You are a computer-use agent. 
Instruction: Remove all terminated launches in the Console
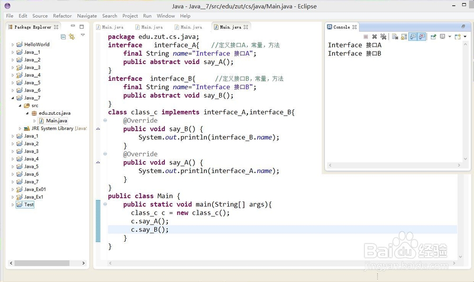click(383, 36)
